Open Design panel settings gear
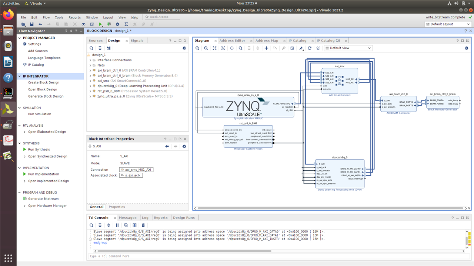Viewport: 474px width, 266px height. (184, 48)
